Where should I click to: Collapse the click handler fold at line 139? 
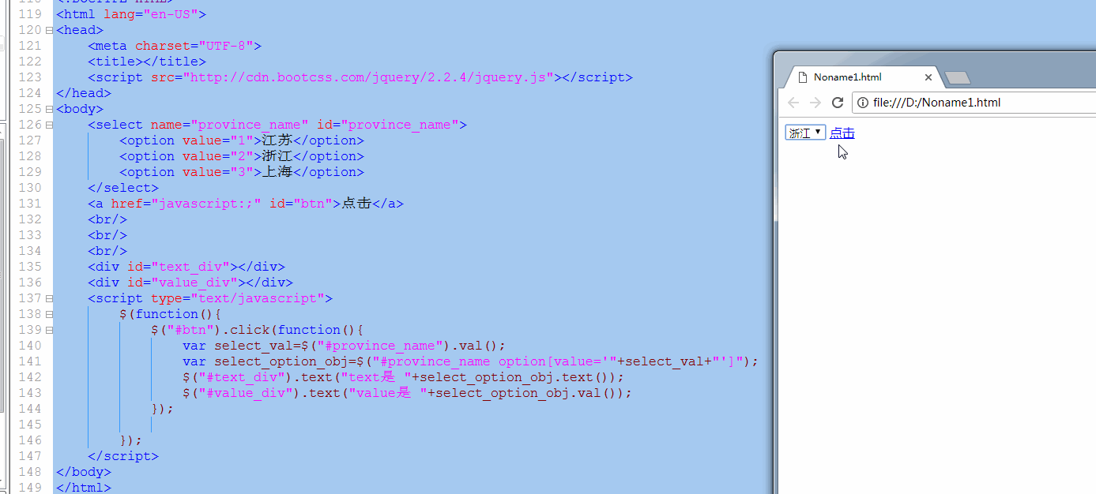[49, 330]
